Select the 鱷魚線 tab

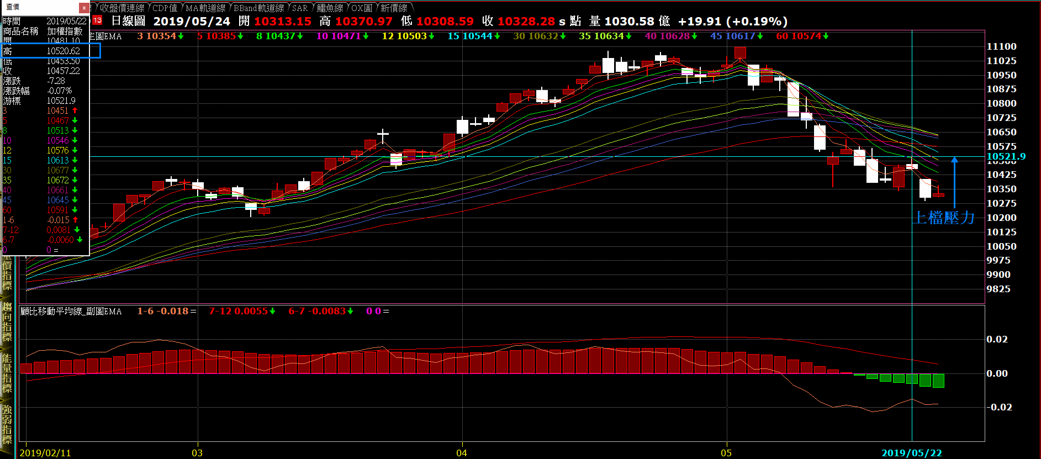pos(330,8)
